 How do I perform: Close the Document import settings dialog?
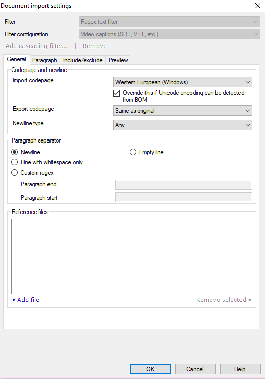pyautogui.click(x=258, y=6)
